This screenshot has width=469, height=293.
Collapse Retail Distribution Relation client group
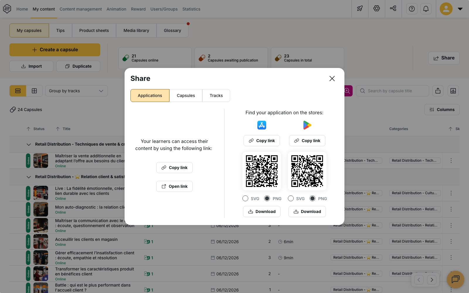28,177
